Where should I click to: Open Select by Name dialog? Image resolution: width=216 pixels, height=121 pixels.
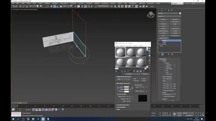click(x=41, y=6)
